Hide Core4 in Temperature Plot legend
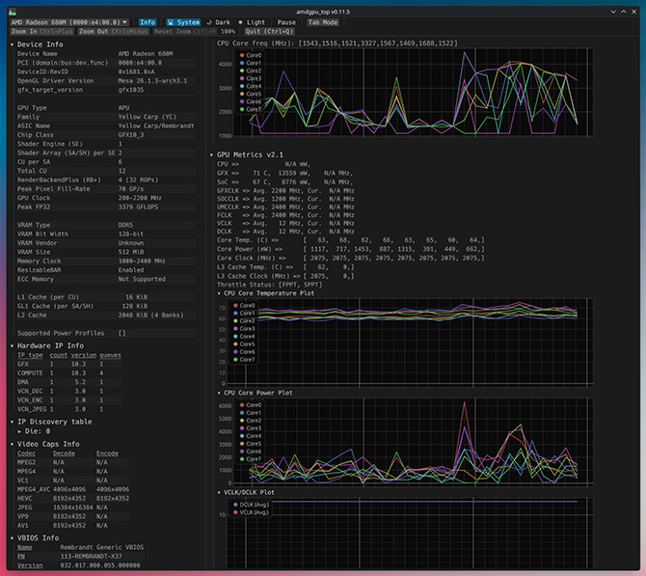The image size is (646, 576). (244, 337)
